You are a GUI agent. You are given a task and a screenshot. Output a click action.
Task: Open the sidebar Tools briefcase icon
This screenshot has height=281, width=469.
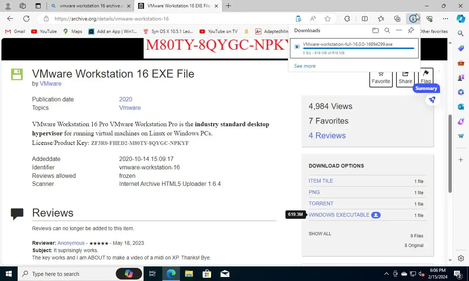pyautogui.click(x=461, y=63)
